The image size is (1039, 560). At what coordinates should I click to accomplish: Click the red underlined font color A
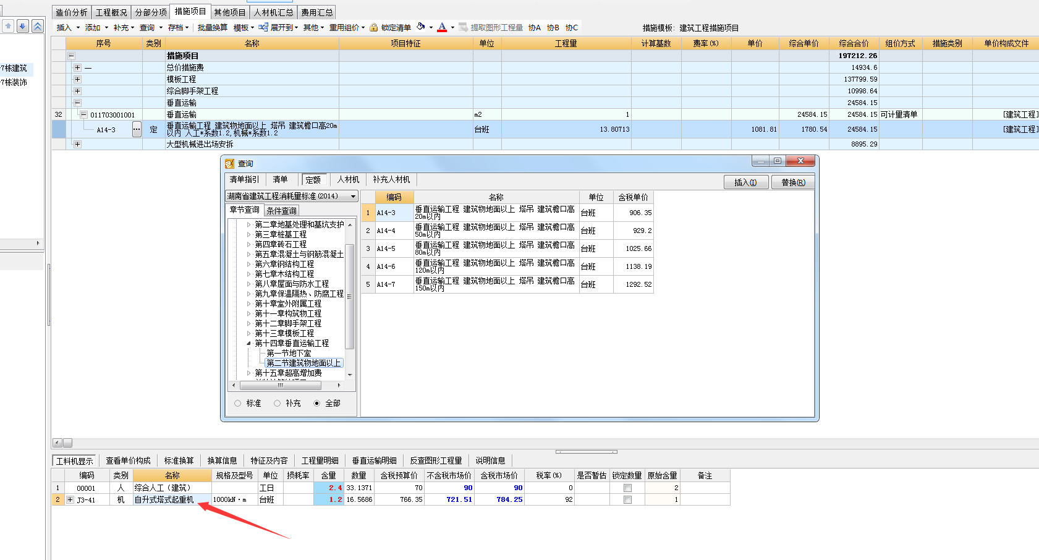(x=442, y=27)
